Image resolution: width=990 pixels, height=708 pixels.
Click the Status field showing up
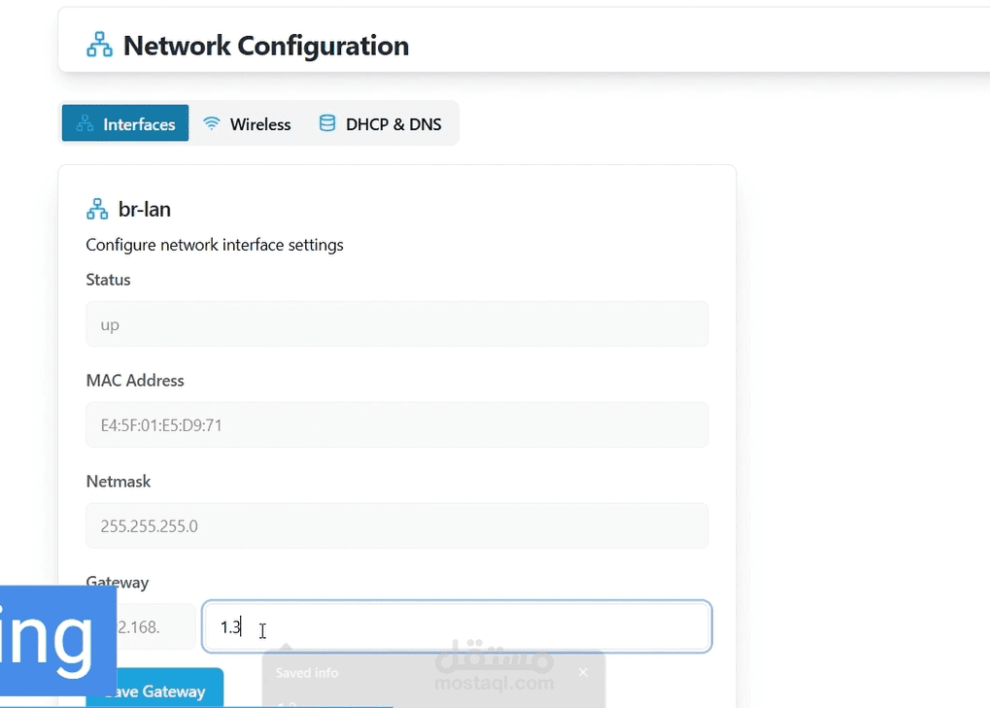click(396, 323)
